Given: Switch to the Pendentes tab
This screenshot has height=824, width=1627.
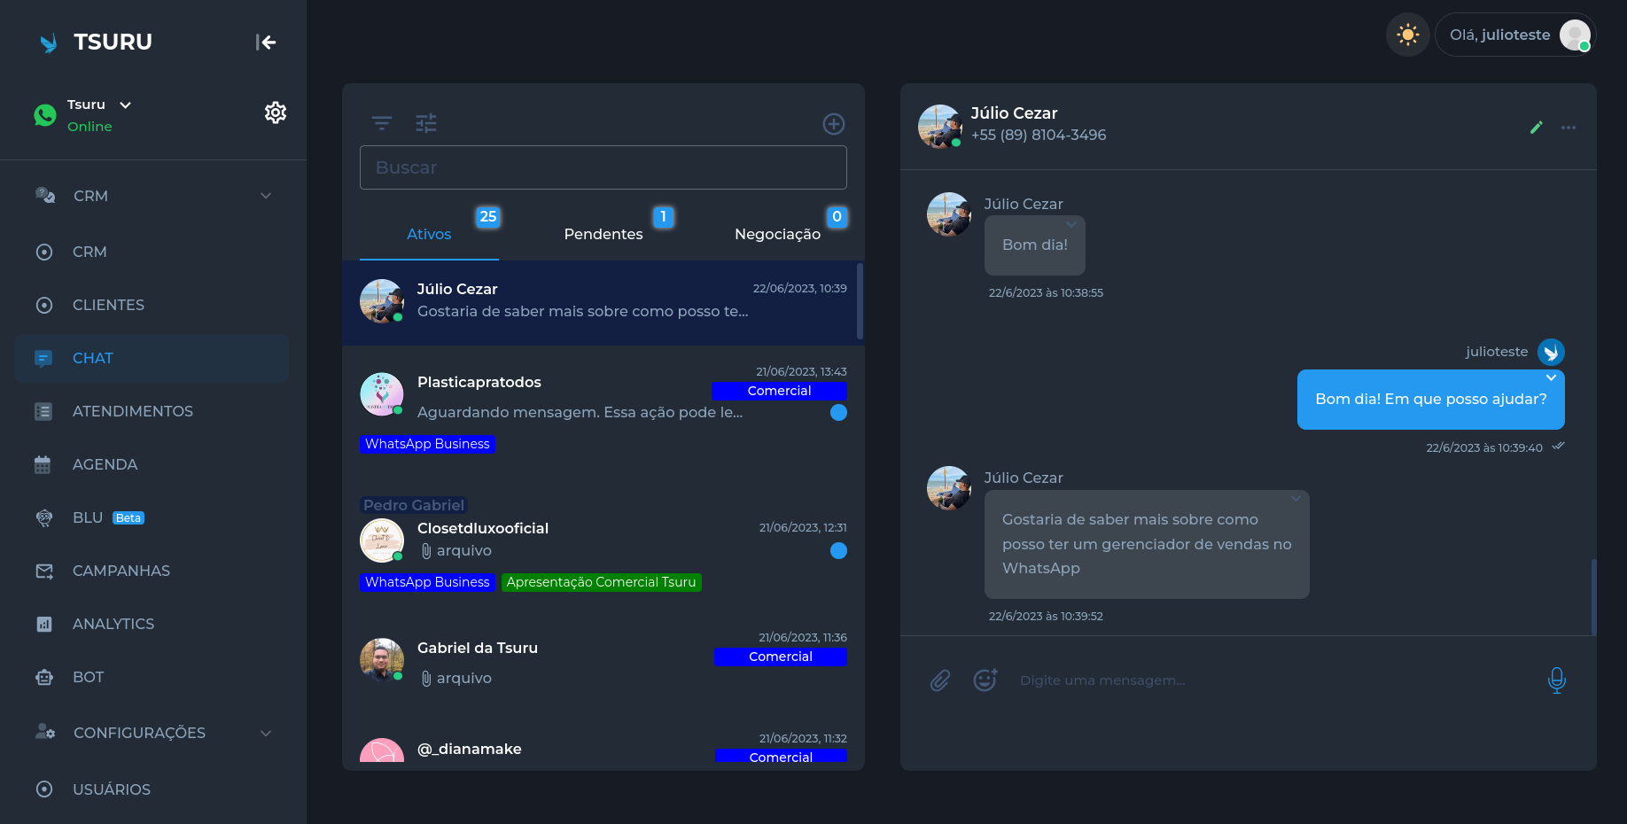Looking at the screenshot, I should pos(603,234).
